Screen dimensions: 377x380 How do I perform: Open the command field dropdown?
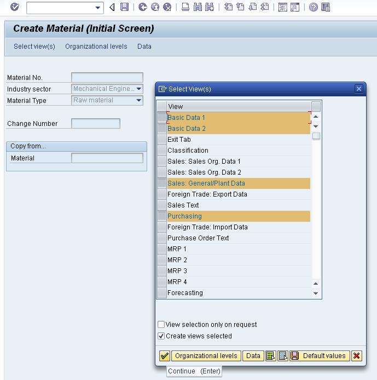pyautogui.click(x=97, y=8)
